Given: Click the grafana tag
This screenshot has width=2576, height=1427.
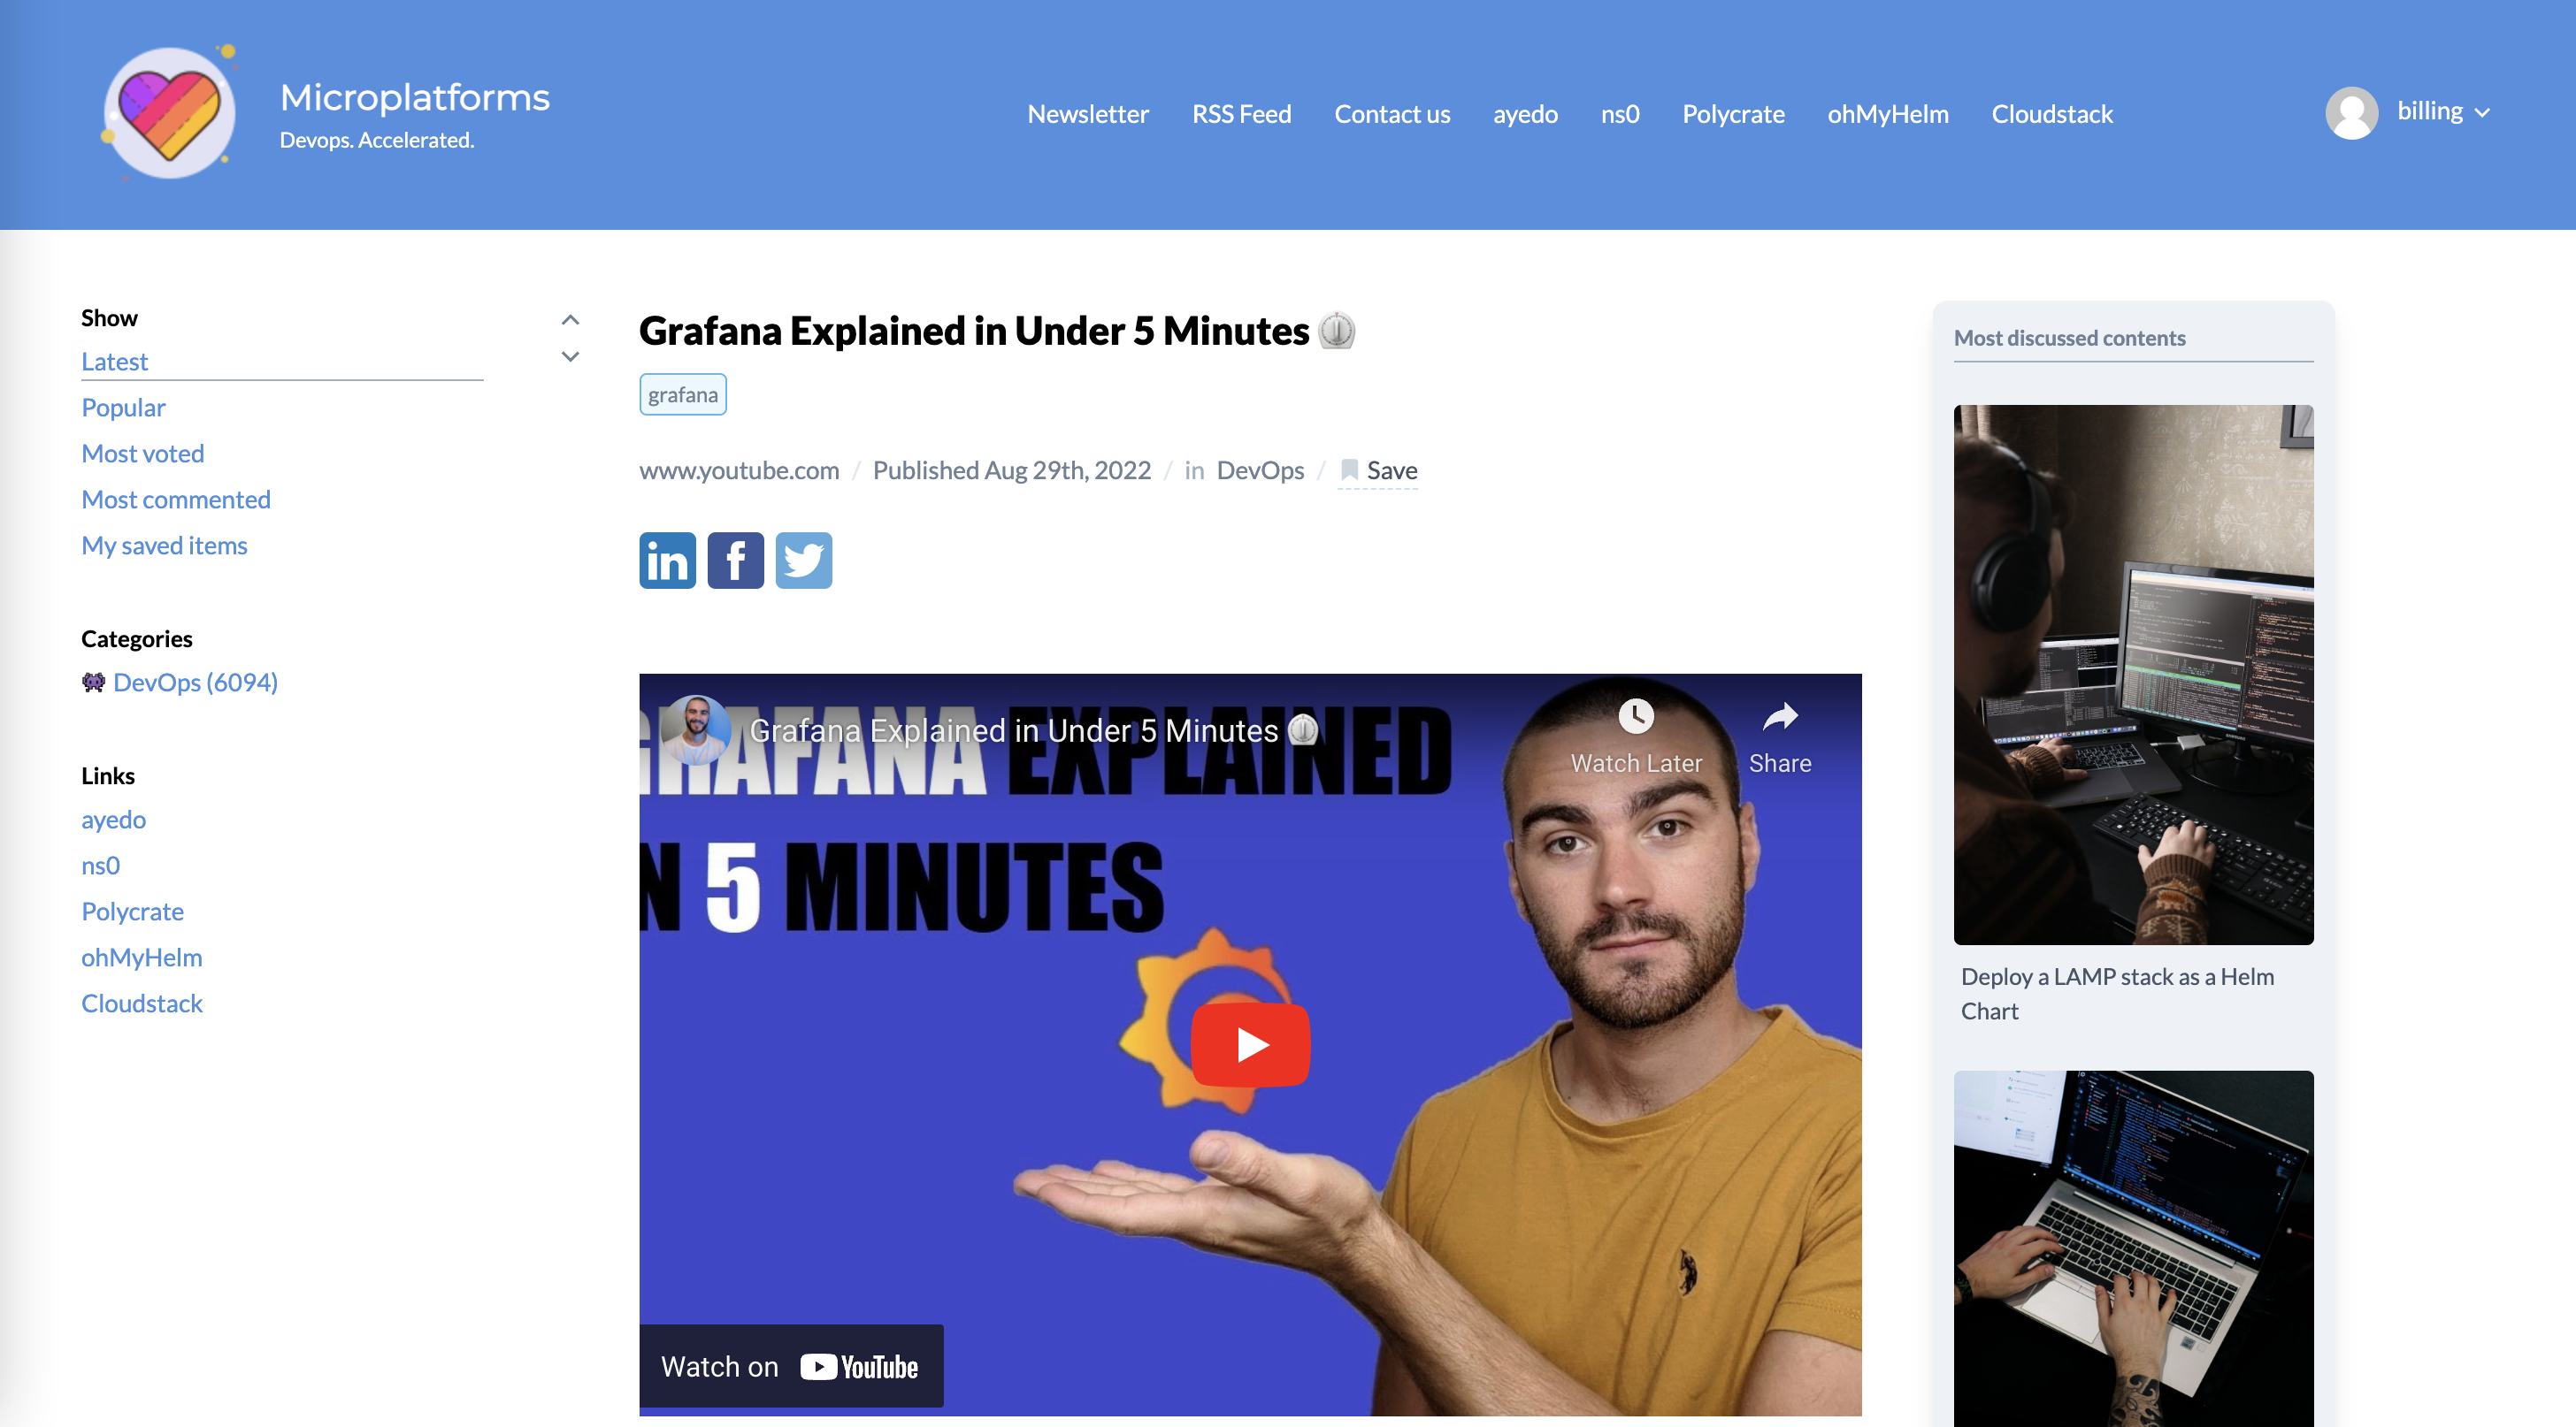Looking at the screenshot, I should [682, 394].
